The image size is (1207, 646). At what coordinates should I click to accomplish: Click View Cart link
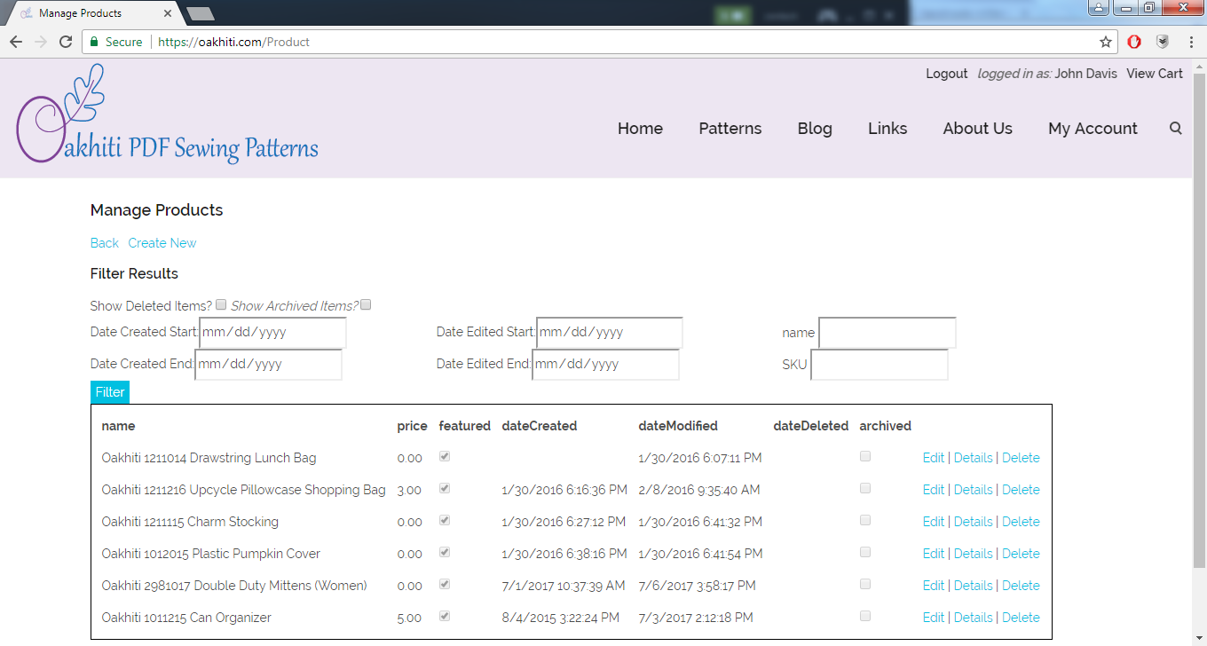pyautogui.click(x=1155, y=74)
